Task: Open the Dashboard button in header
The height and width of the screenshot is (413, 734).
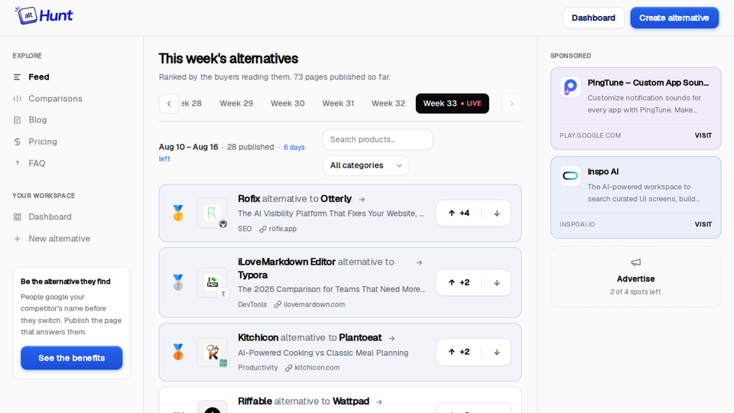Action: coord(593,18)
